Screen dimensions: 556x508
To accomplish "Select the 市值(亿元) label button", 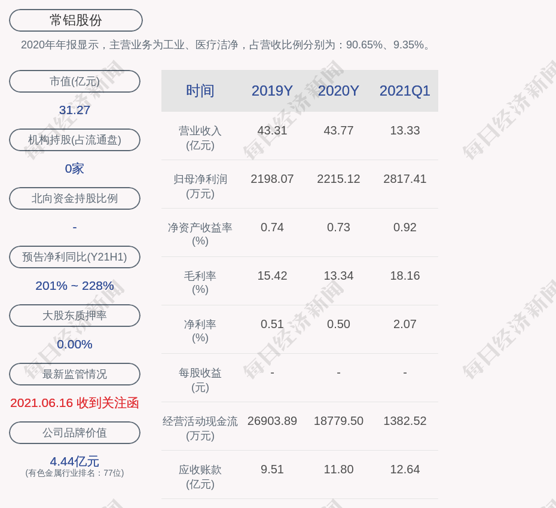I will click(x=75, y=81).
